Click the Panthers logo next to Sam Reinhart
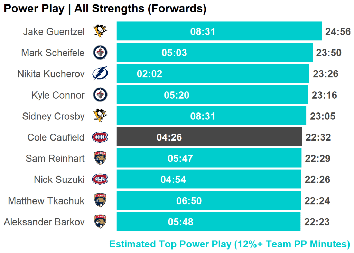Viewport: 354px width, 253px height. click(x=100, y=159)
